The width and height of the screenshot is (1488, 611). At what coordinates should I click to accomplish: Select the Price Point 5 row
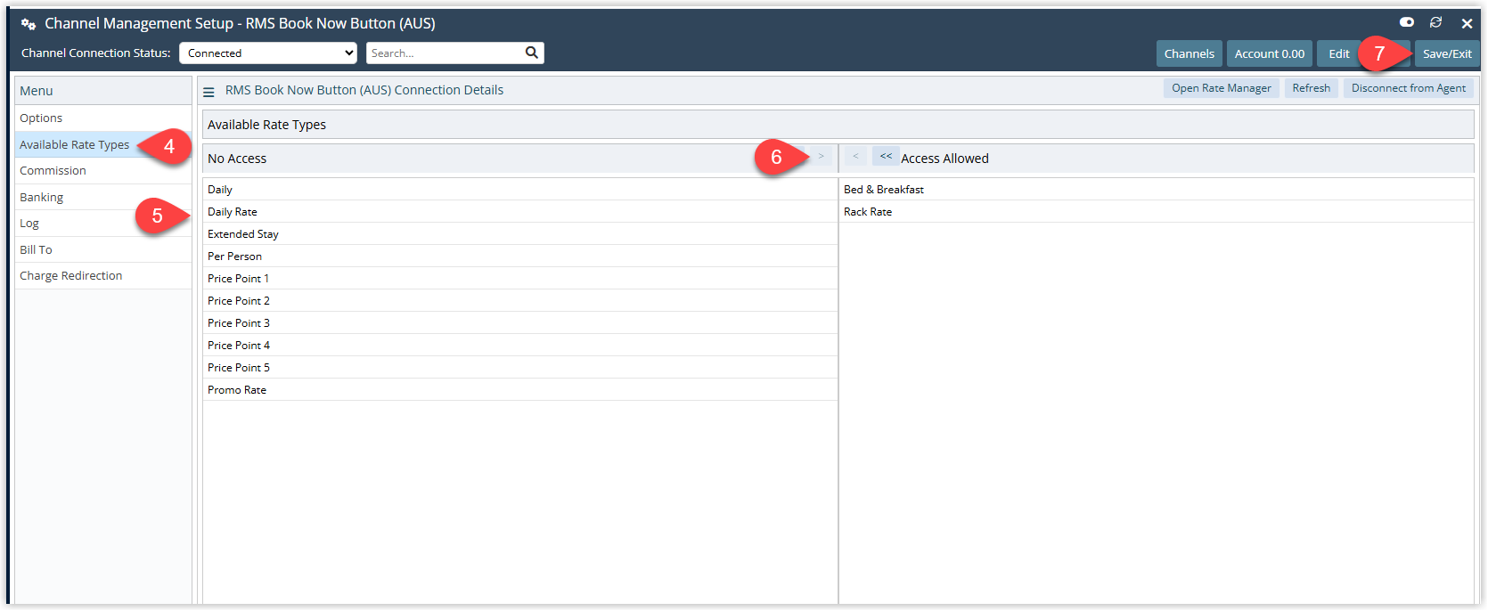(520, 367)
